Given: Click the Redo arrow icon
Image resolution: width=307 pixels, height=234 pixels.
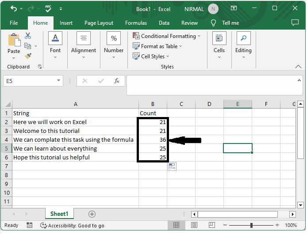Looking at the screenshot, I should [31, 8].
